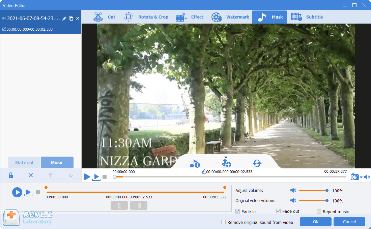Play the music clip in the bottom panel
Viewport: 371px width, 229px height.
[17, 192]
